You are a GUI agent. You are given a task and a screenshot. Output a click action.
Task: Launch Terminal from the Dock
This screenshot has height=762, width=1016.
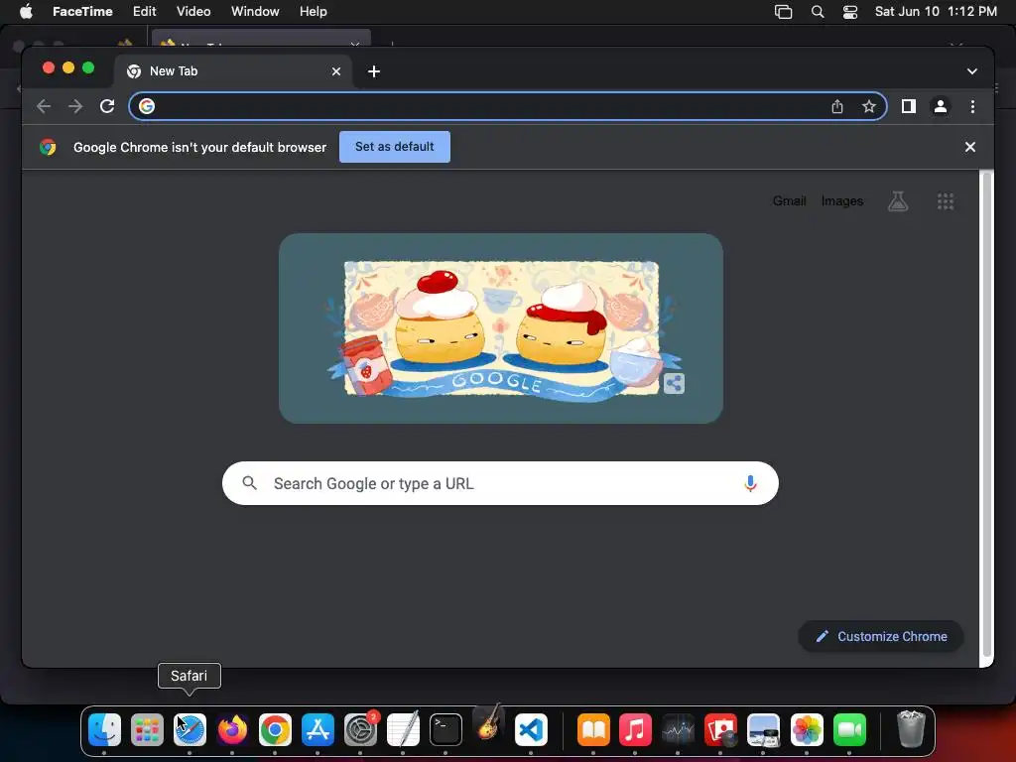tap(445, 730)
